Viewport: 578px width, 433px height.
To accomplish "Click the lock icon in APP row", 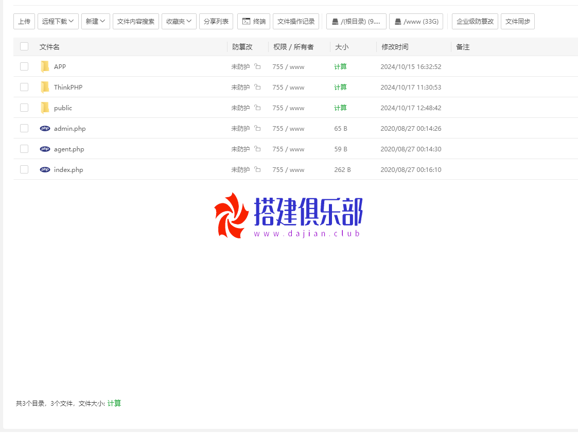I will coord(257,66).
